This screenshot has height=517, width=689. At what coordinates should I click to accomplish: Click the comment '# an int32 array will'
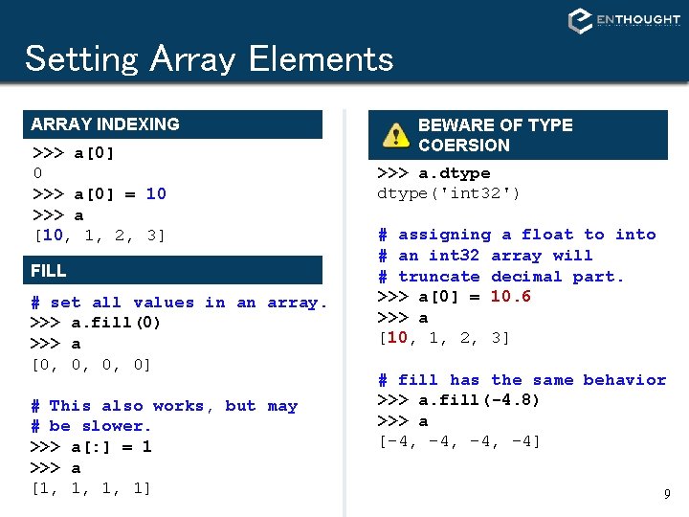coord(485,256)
